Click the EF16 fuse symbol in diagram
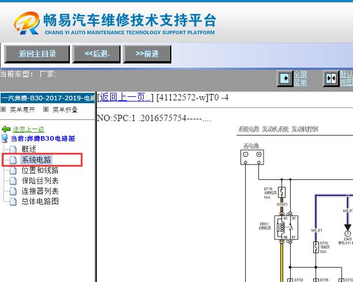Viewport: 353px width, 282px height. click(281, 192)
